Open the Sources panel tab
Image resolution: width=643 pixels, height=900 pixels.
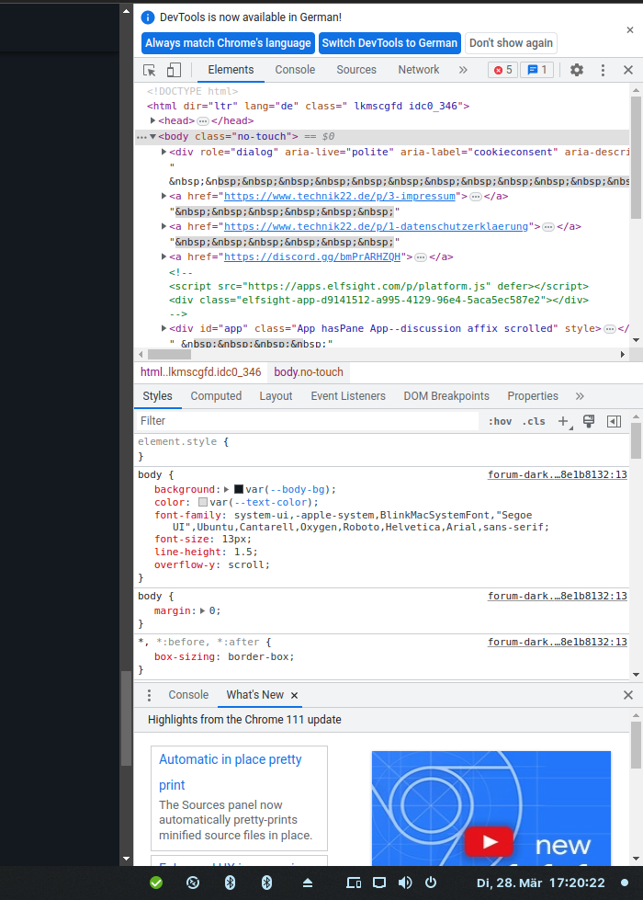356,70
